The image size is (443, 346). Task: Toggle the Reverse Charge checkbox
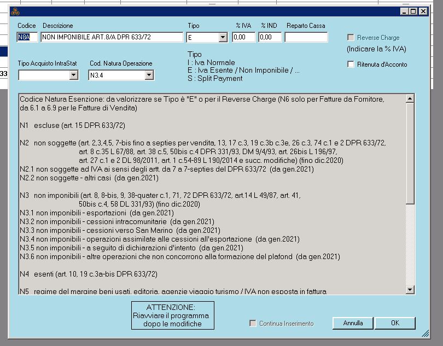coord(351,38)
